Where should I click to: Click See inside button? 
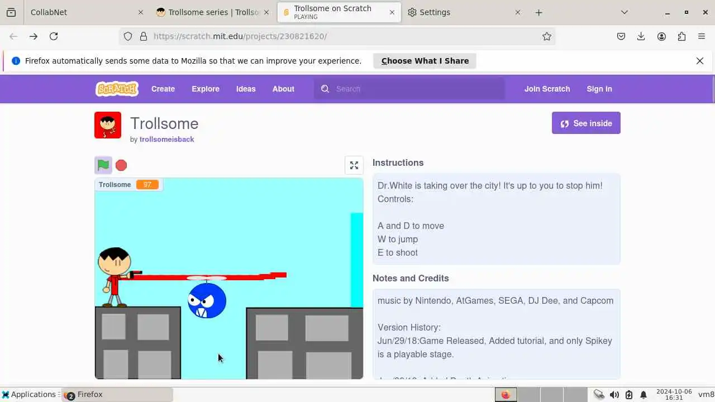586,123
